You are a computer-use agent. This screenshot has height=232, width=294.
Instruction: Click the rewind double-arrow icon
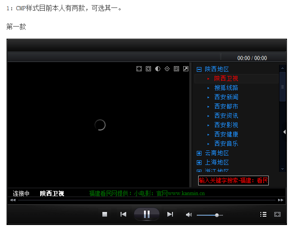coord(13,200)
